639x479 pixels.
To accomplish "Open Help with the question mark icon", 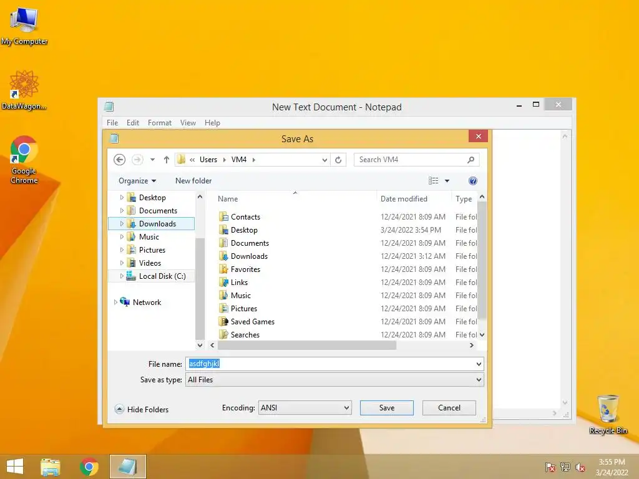I will [x=473, y=181].
